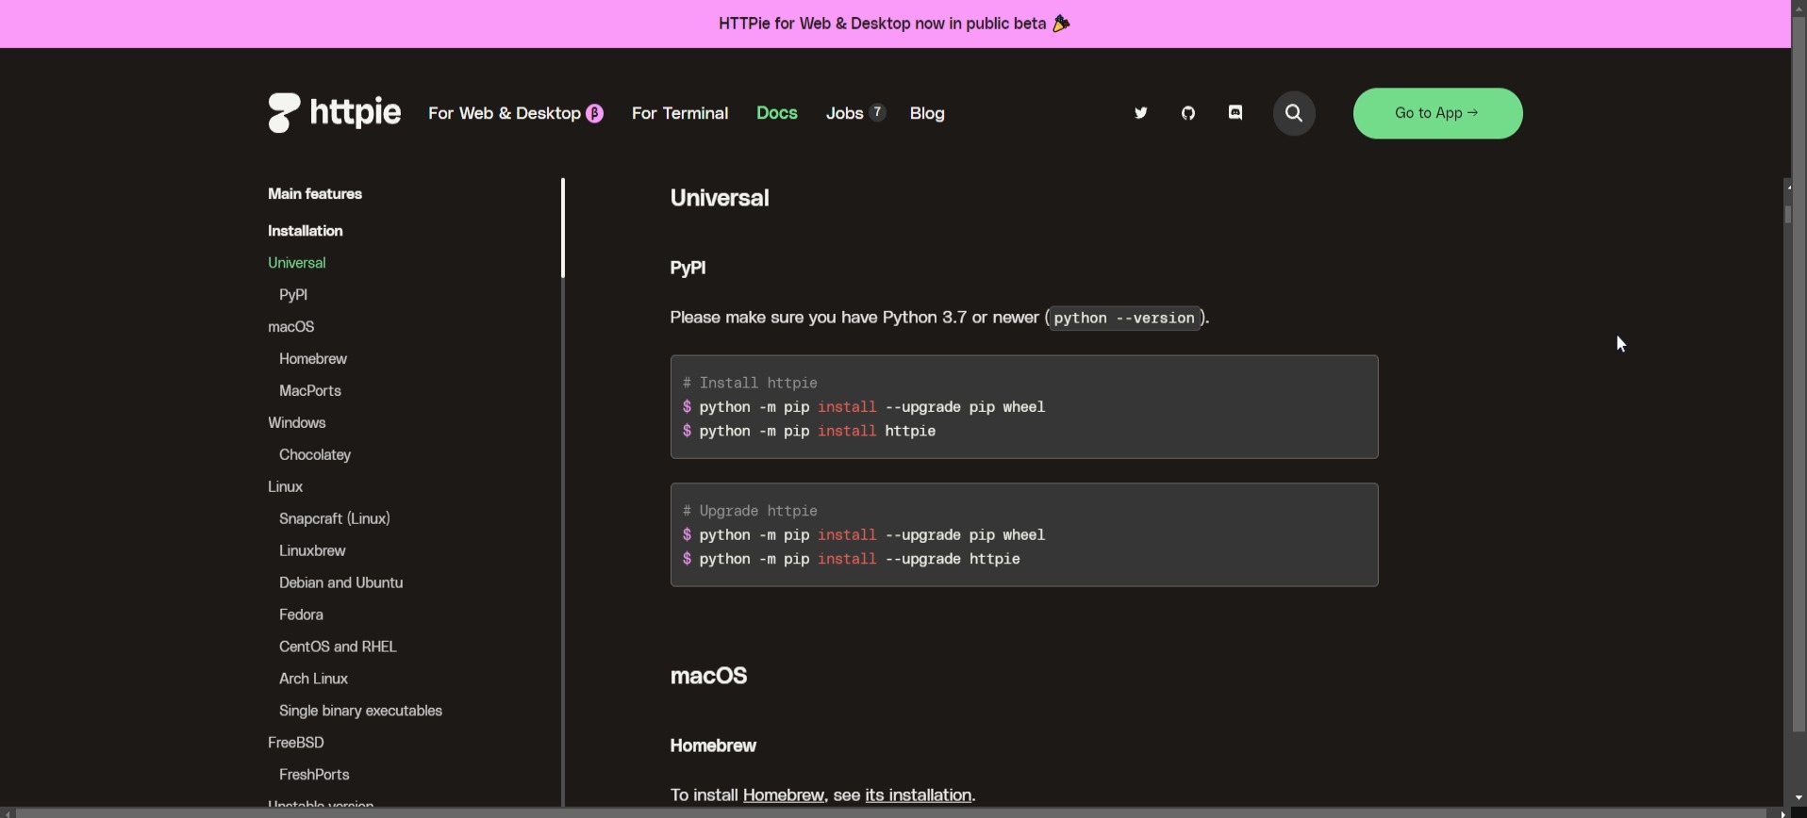Open Installation in sidebar
This screenshot has height=818, width=1807.
tap(306, 232)
